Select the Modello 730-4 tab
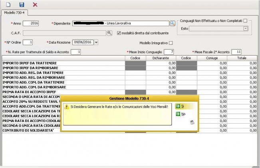The width and height of the screenshot is (260, 168). pyautogui.click(x=14, y=13)
